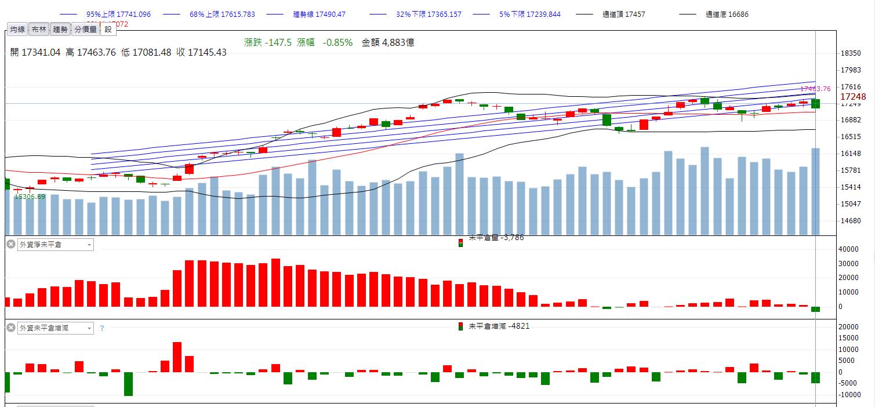Click the 漲幅 -0.85% percentage value
Image resolution: width=875 pixels, height=407 pixels.
point(325,42)
